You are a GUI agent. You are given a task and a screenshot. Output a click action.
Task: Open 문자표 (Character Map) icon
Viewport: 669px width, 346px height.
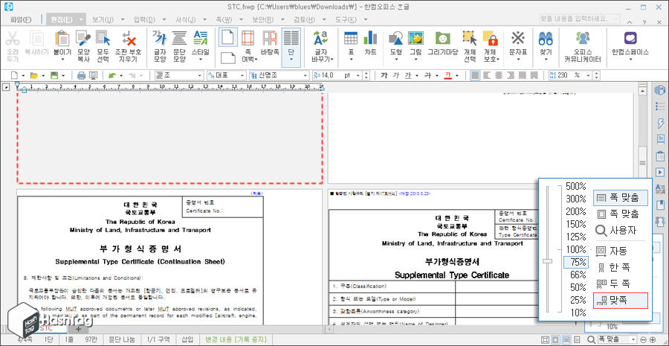(x=518, y=39)
